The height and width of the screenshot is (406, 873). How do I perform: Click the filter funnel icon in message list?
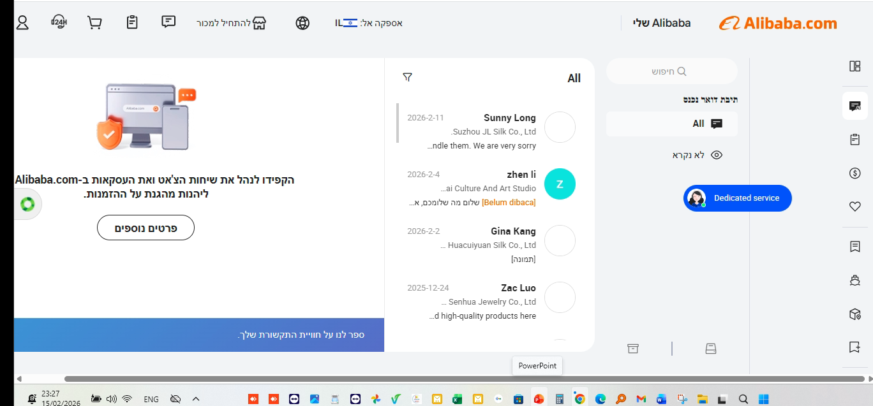coord(407,77)
